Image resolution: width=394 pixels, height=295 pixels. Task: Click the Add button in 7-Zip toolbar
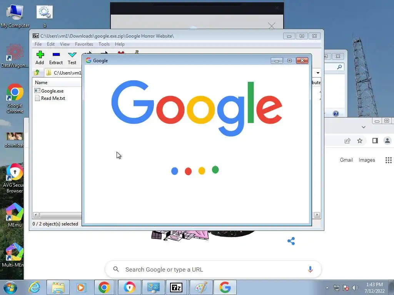40,58
